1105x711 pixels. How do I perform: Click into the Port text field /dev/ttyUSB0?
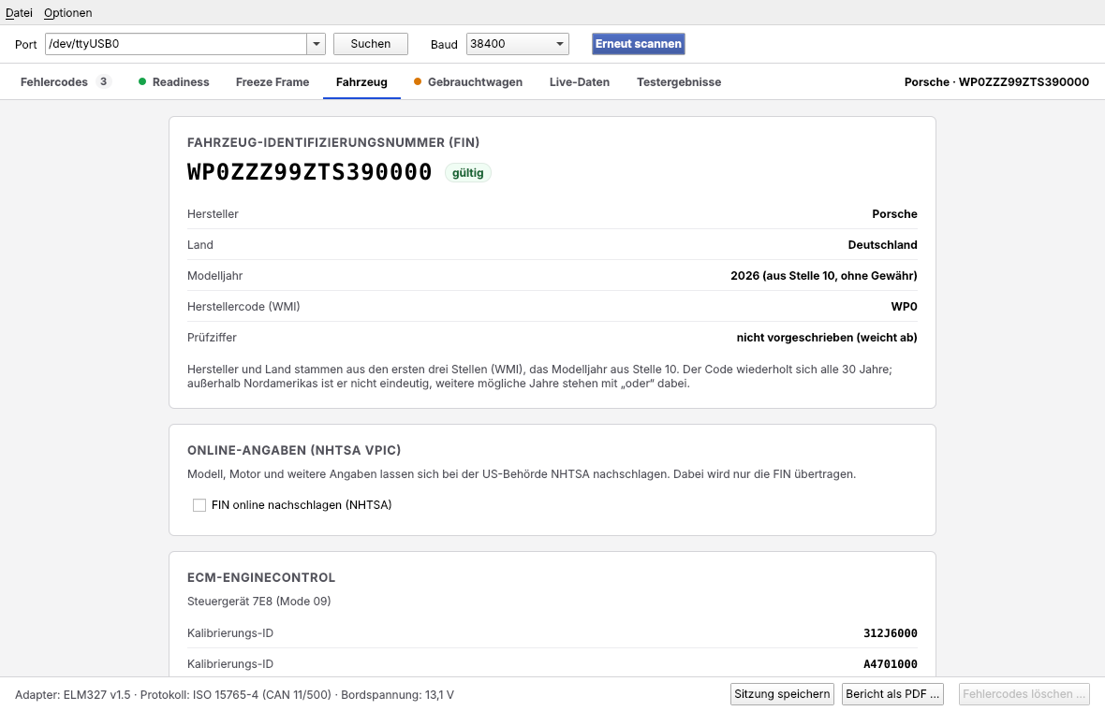176,44
